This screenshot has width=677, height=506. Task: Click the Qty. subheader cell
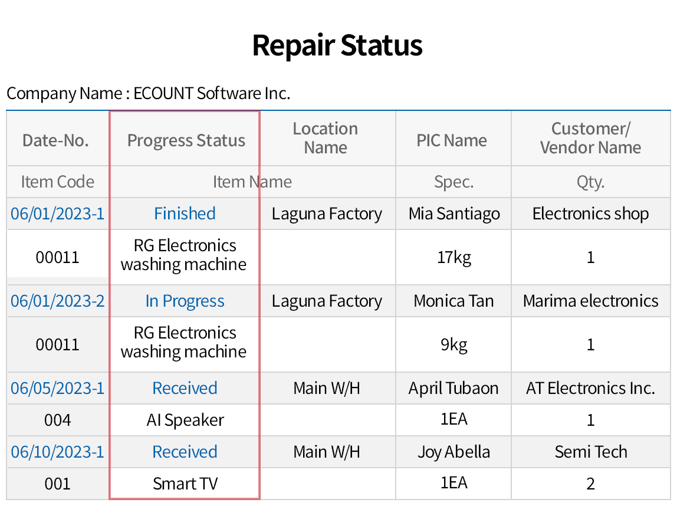(590, 182)
